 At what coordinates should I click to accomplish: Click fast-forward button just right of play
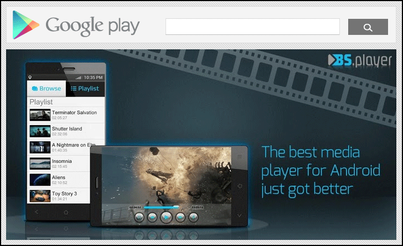point(180,217)
